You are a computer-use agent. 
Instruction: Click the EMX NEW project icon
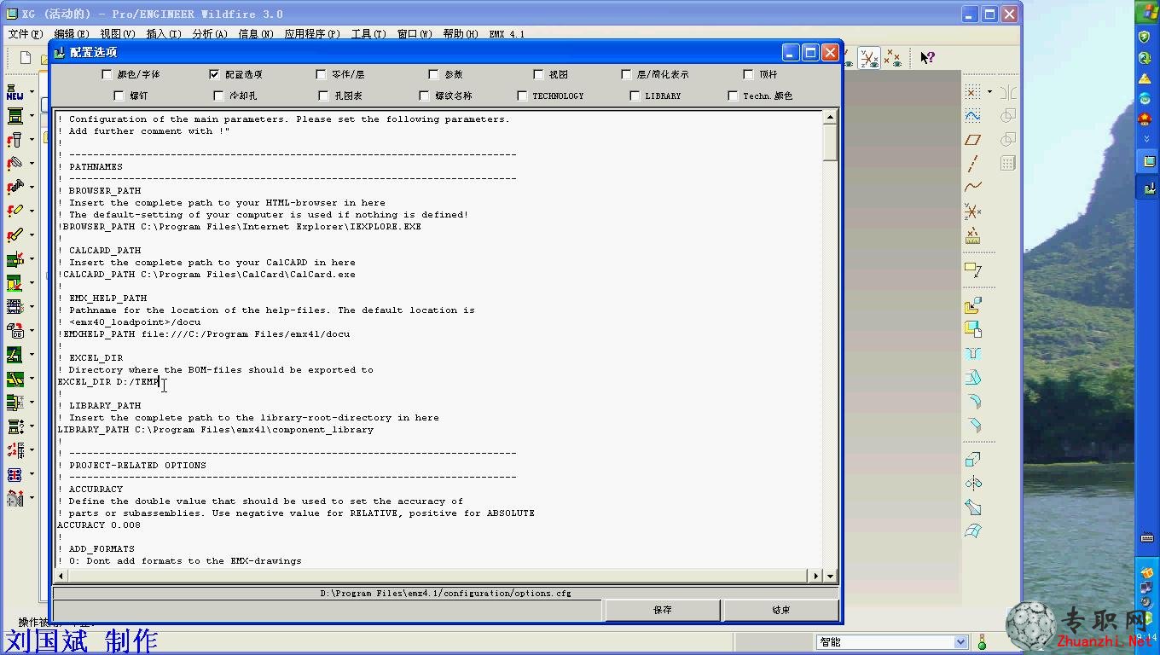(14, 92)
